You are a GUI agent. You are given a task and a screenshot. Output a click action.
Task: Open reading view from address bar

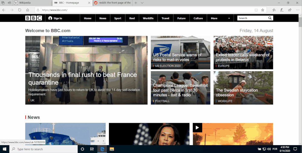click(256, 10)
